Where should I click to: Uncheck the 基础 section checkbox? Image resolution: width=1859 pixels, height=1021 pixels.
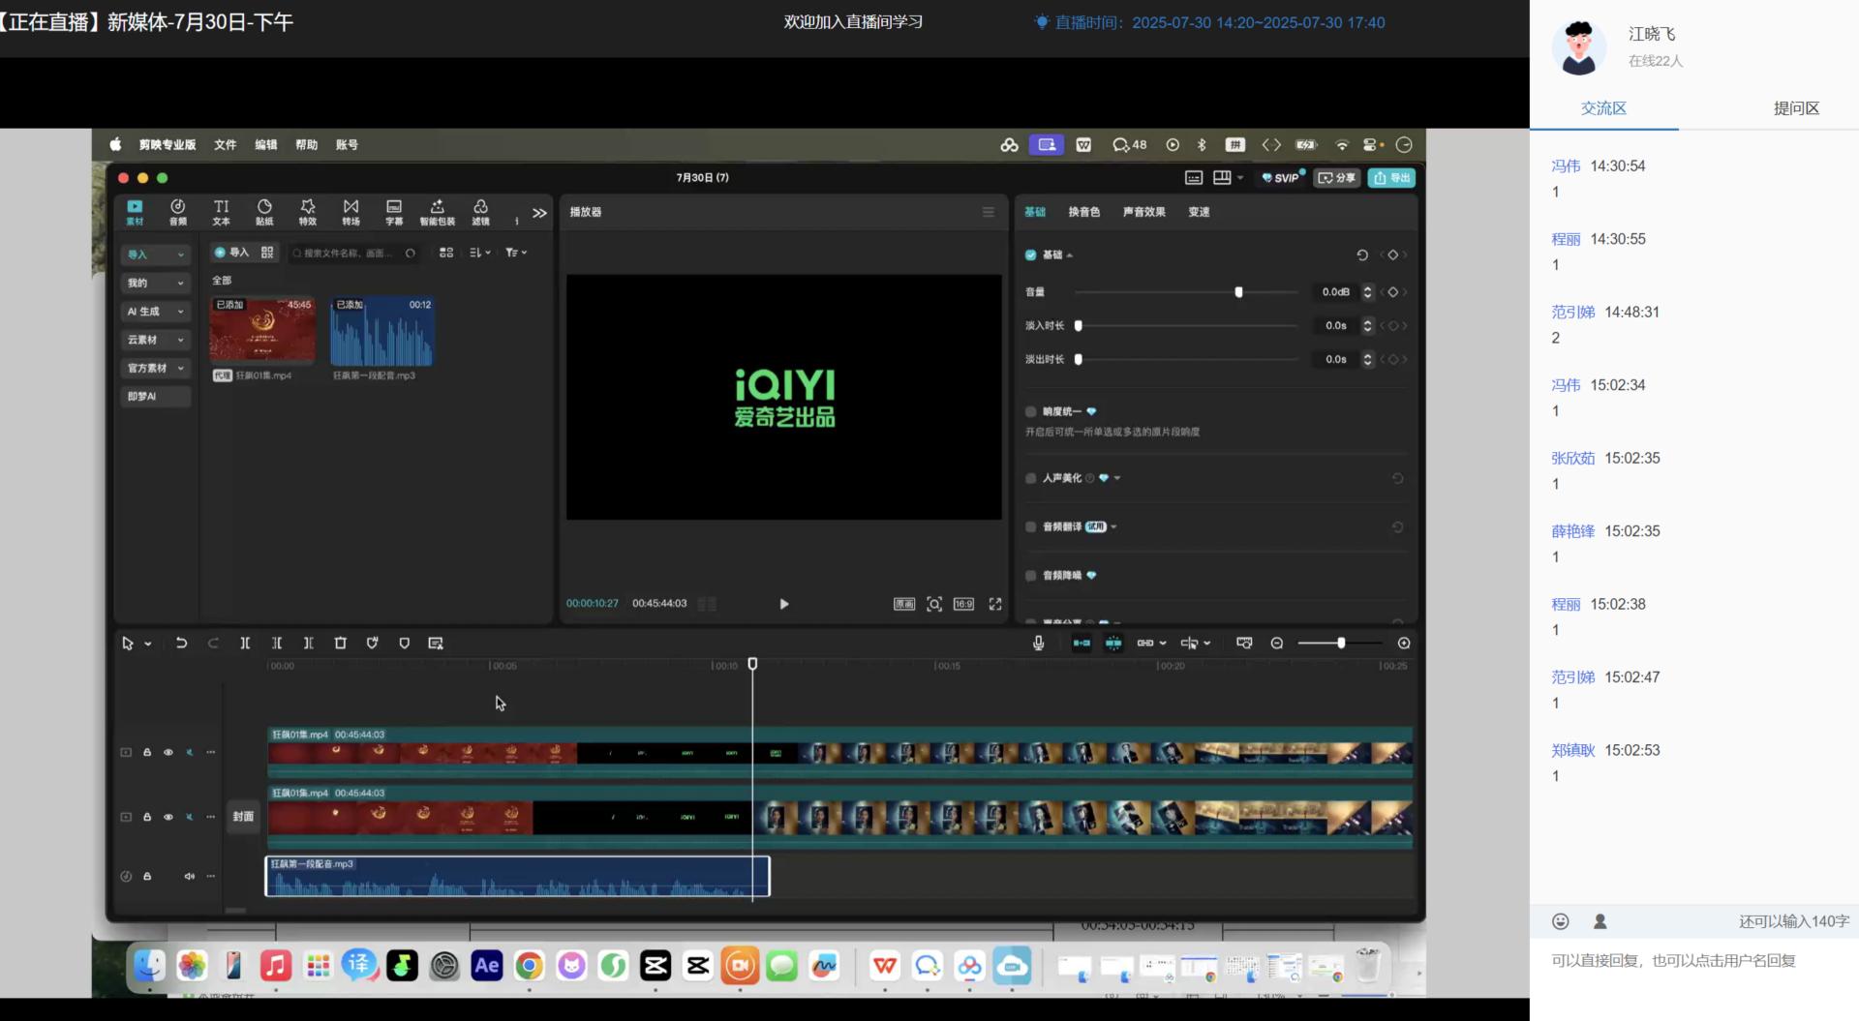click(1030, 255)
